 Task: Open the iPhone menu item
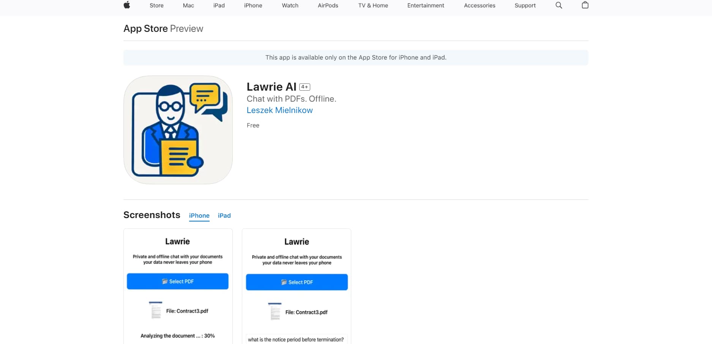pyautogui.click(x=253, y=5)
